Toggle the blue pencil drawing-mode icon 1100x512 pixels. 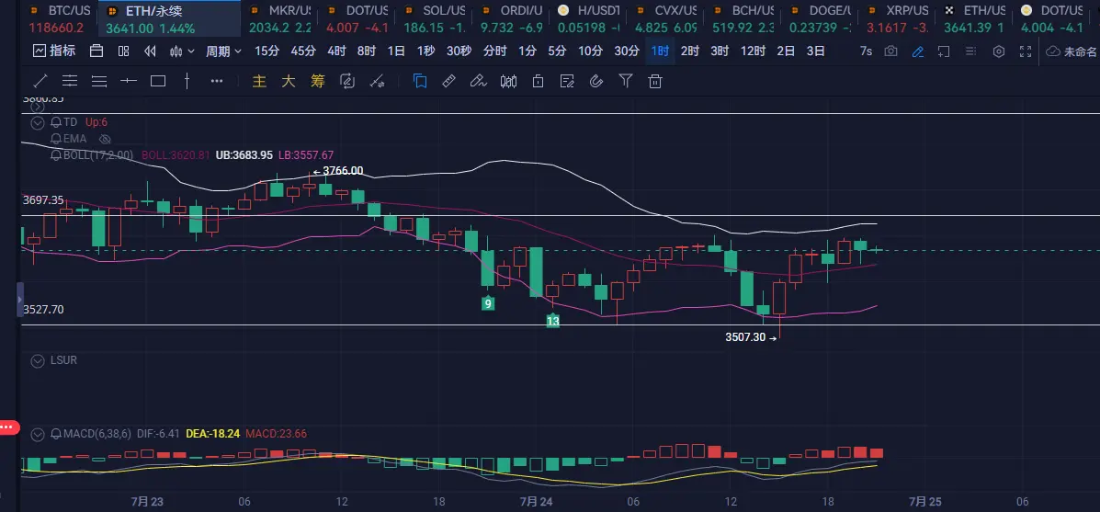click(918, 51)
